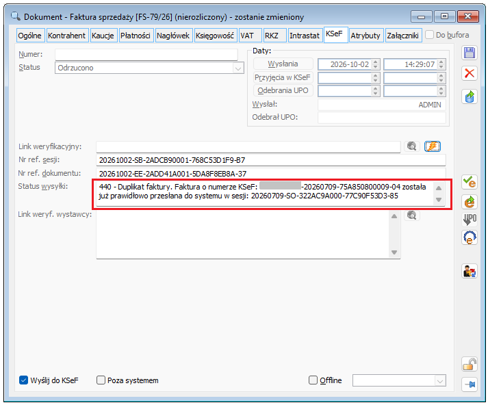Select the Płatności tab
Viewport: 488px width, 405px height.
pos(135,36)
